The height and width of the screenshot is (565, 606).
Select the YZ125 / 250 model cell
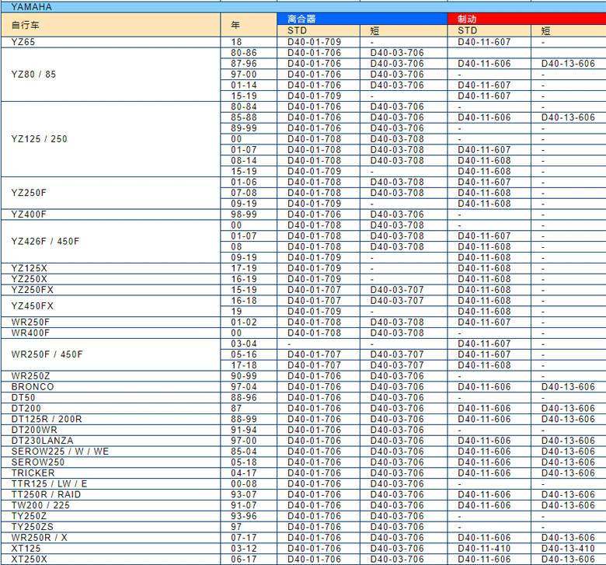tap(110, 139)
